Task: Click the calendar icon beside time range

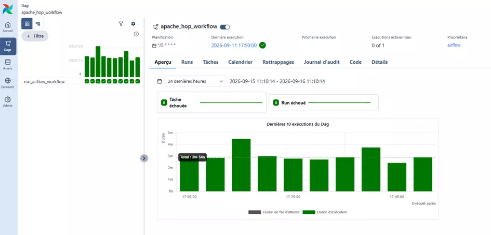Action: pos(160,81)
